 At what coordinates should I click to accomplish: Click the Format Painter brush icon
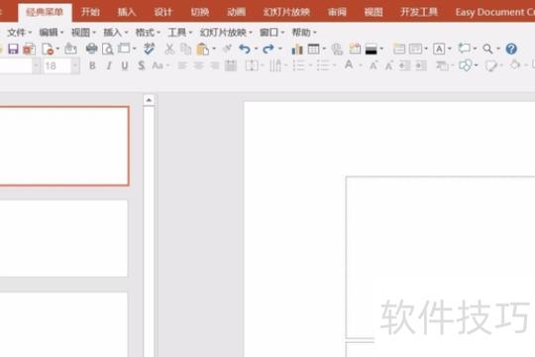pos(227,49)
